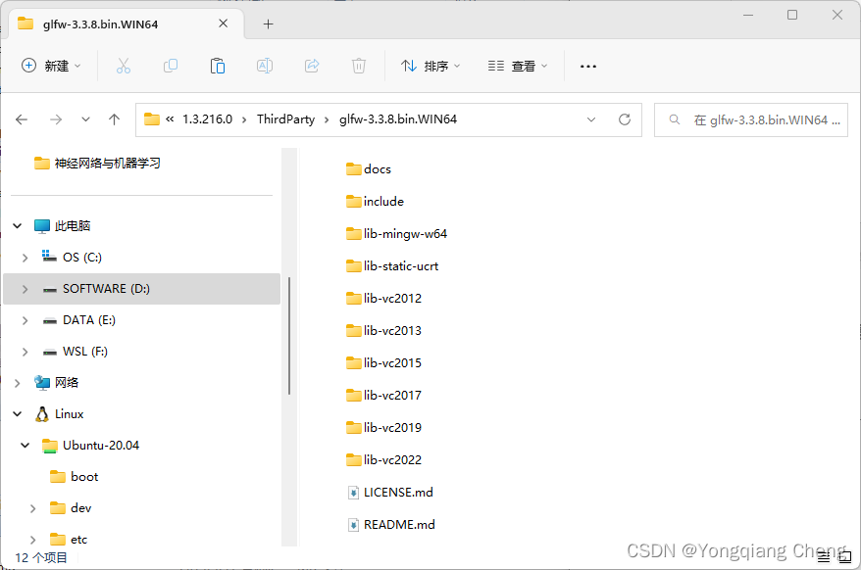Click the ThirdParty breadcrumb
This screenshot has width=861, height=570.
285,119
